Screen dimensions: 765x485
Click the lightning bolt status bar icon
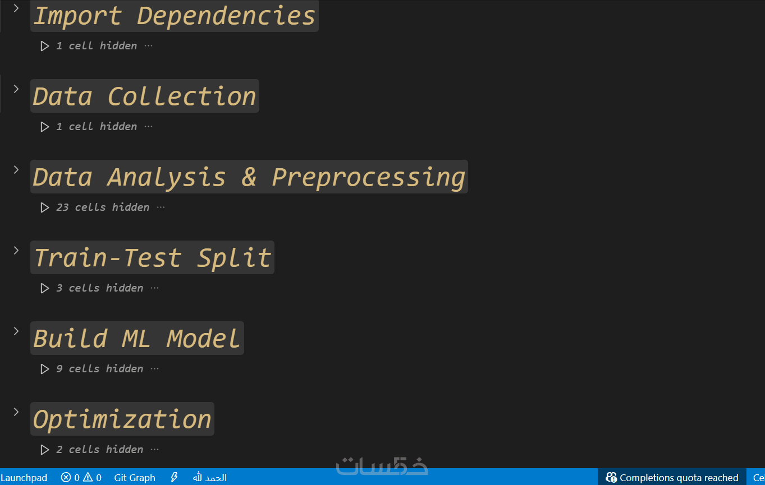click(174, 478)
